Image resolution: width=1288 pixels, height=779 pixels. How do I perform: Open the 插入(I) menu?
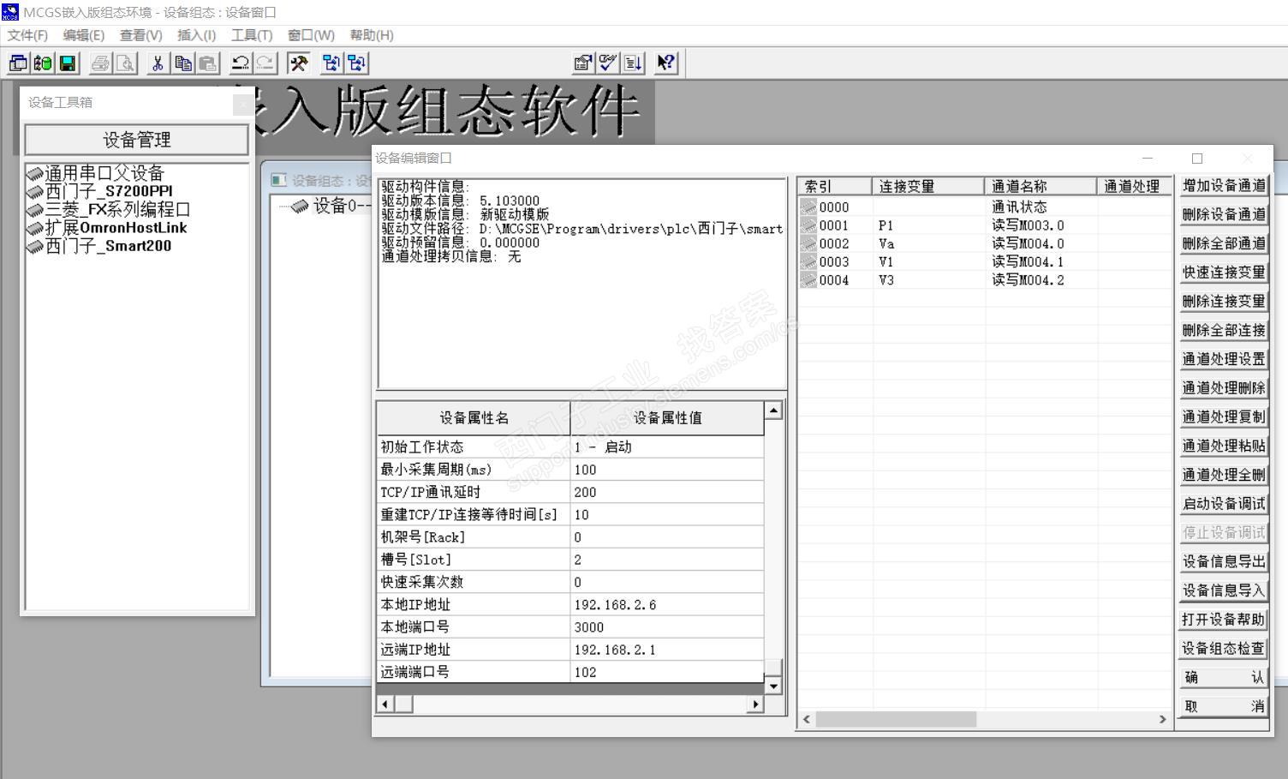click(196, 35)
